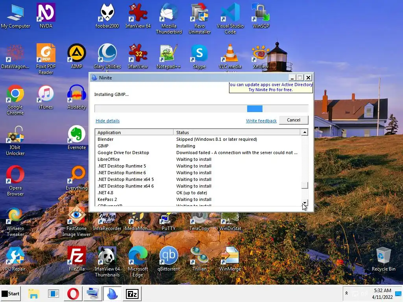This screenshot has height=302, width=403.
Task: Open the Microsoft Edge desktop icon
Action: 138,261
